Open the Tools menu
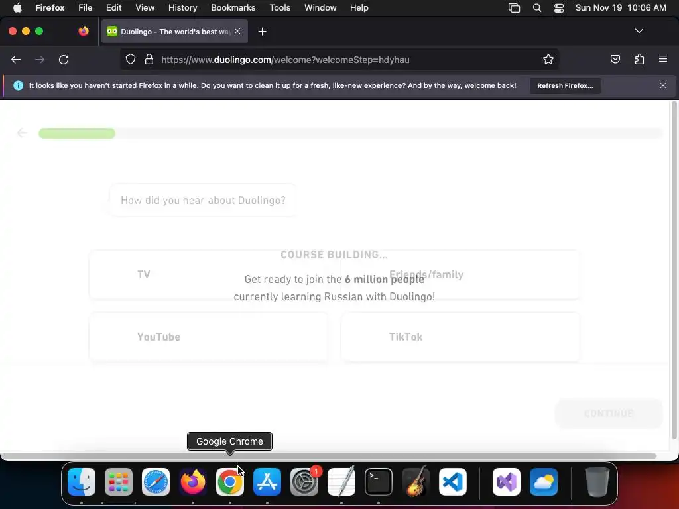This screenshot has width=679, height=509. click(x=280, y=7)
